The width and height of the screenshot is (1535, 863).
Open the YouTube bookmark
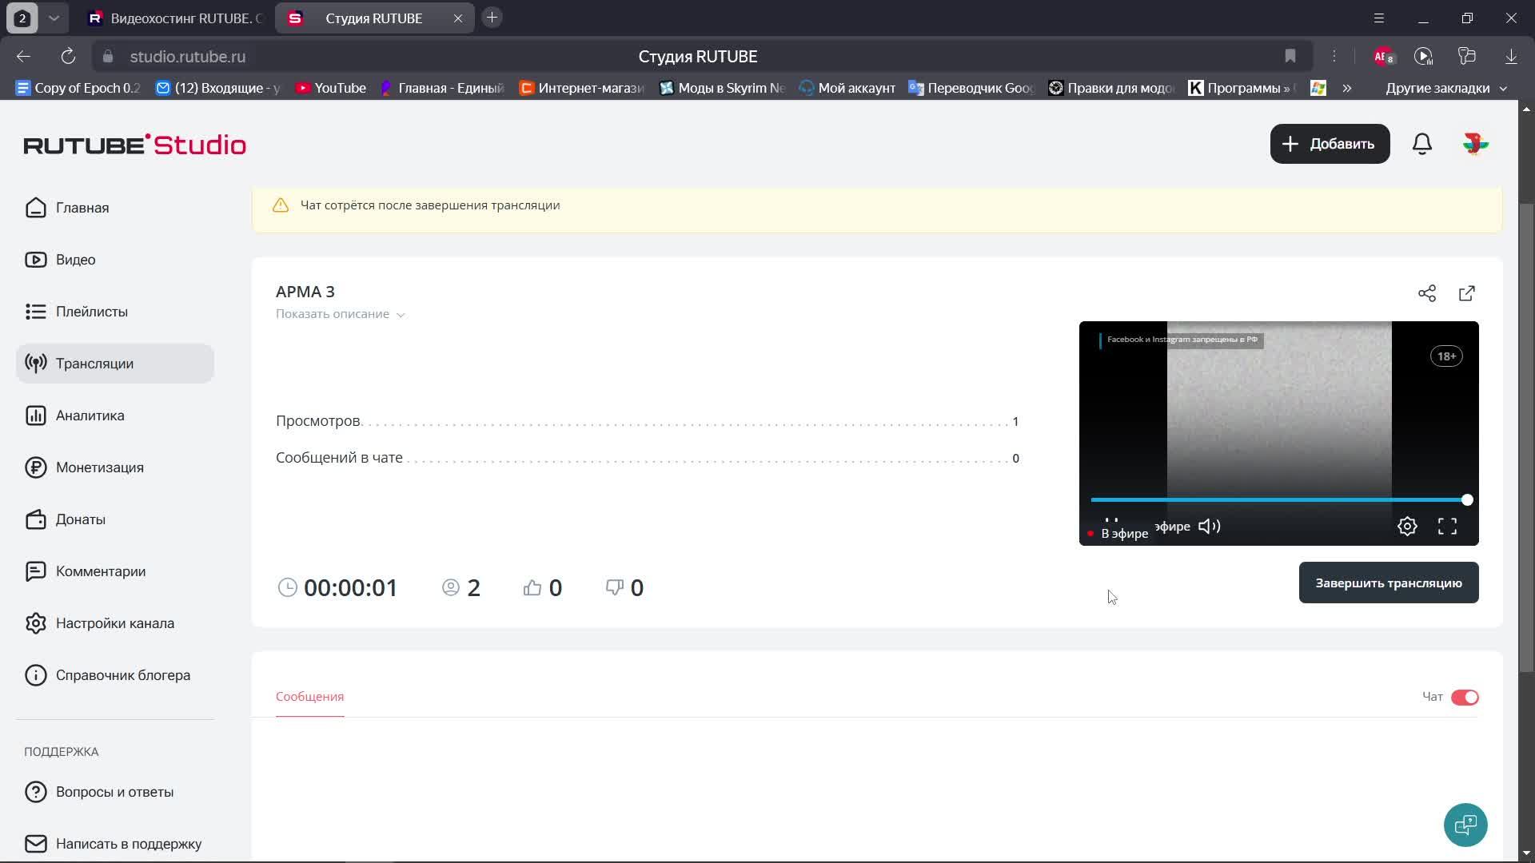coord(331,88)
